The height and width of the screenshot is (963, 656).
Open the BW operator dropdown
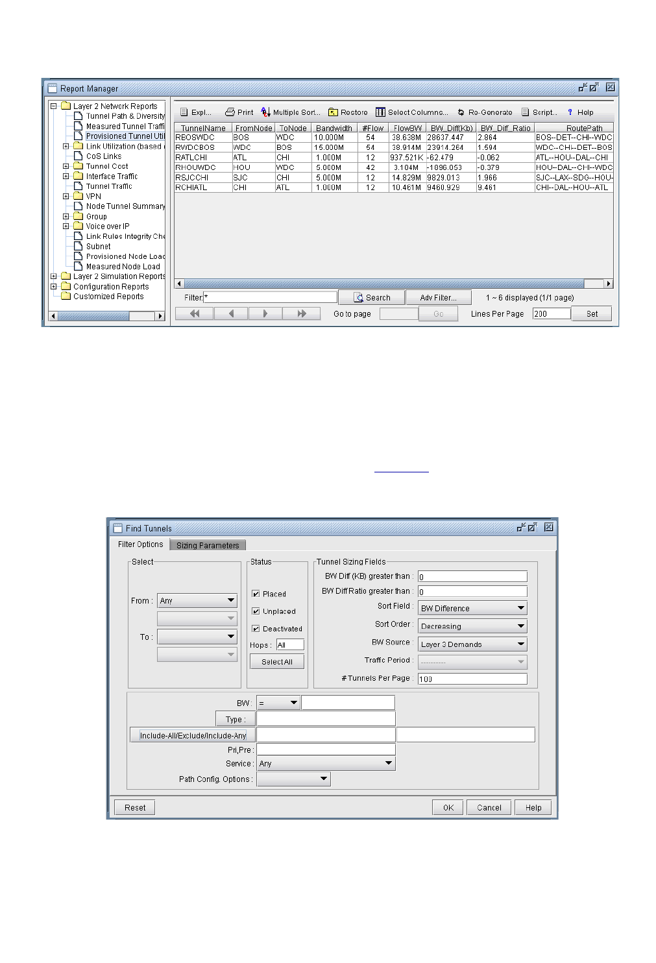pos(278,703)
